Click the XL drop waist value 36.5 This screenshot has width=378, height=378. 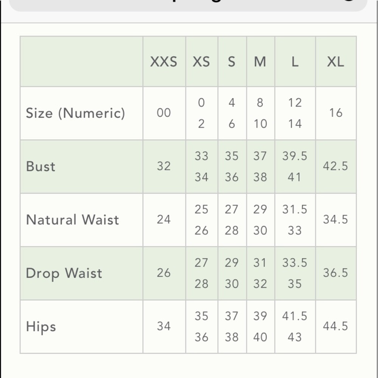point(336,273)
